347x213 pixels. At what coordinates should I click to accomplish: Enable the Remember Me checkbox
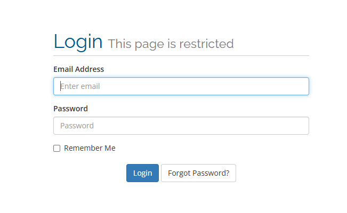[57, 149]
